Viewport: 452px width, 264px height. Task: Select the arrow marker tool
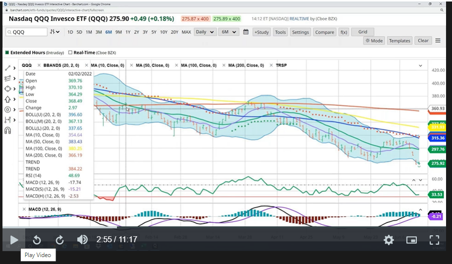click(8, 99)
